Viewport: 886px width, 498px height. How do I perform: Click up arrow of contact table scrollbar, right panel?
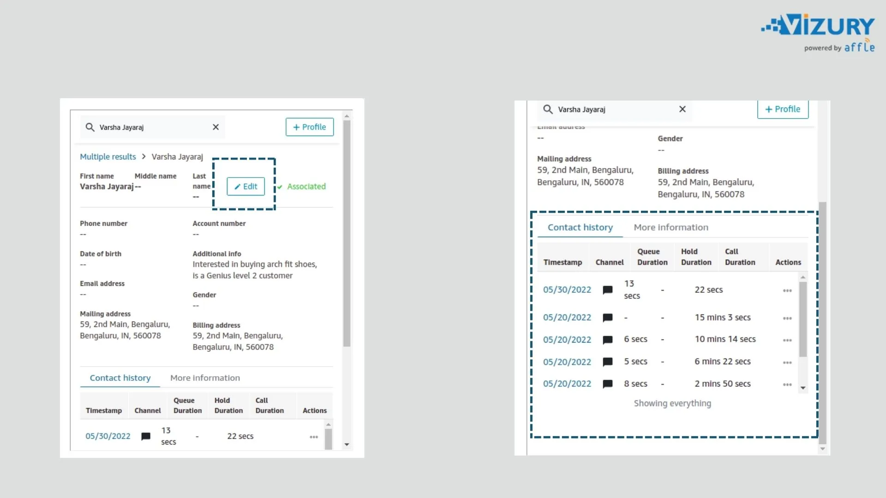tap(803, 277)
